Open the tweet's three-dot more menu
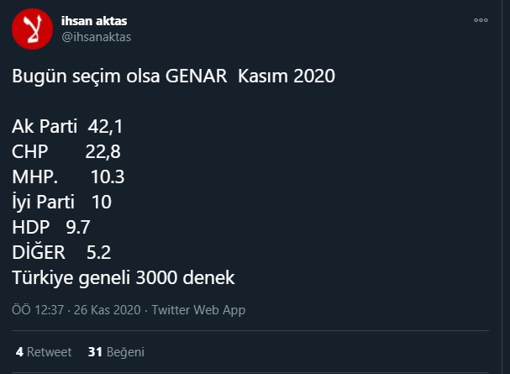Screen dimensions: 510x374 click(481, 20)
